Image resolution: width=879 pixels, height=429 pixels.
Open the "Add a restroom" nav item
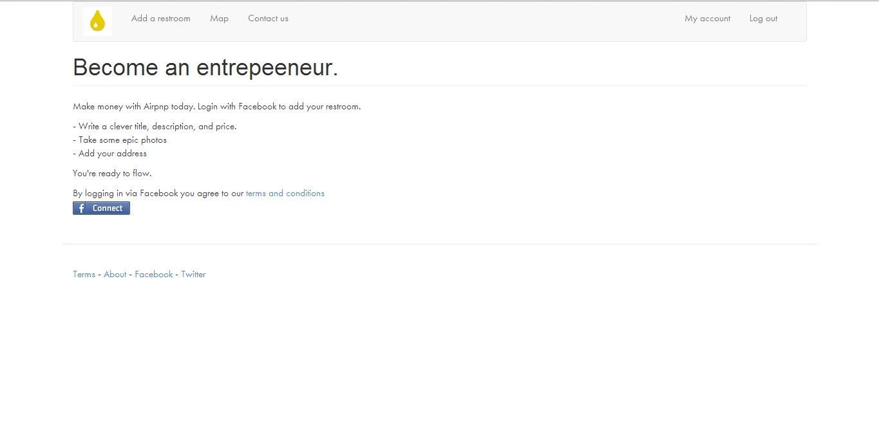point(161,19)
